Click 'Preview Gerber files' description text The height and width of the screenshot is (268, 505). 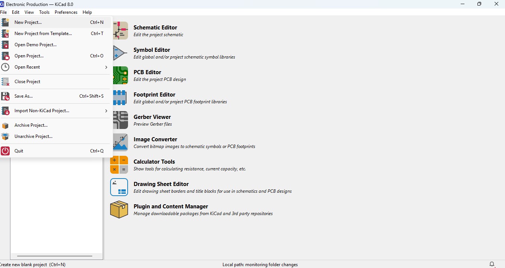[153, 124]
